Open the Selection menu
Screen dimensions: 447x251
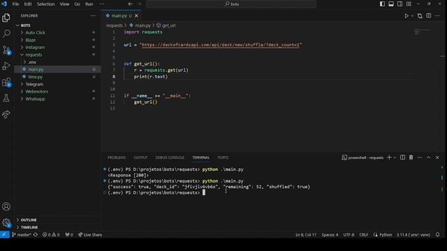tap(45, 4)
